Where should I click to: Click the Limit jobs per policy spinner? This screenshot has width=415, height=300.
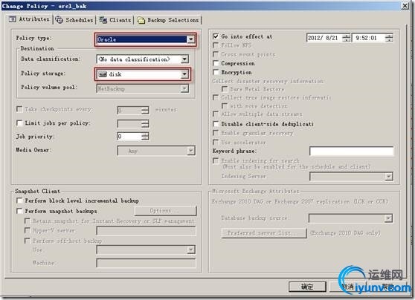point(145,123)
